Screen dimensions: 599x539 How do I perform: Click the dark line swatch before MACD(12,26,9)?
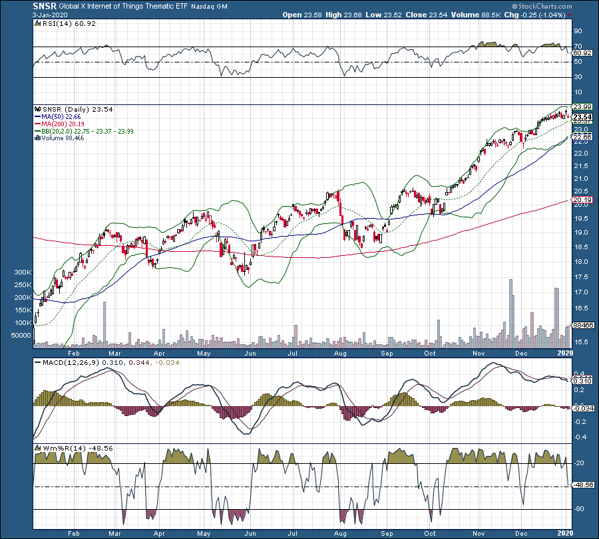click(x=37, y=362)
